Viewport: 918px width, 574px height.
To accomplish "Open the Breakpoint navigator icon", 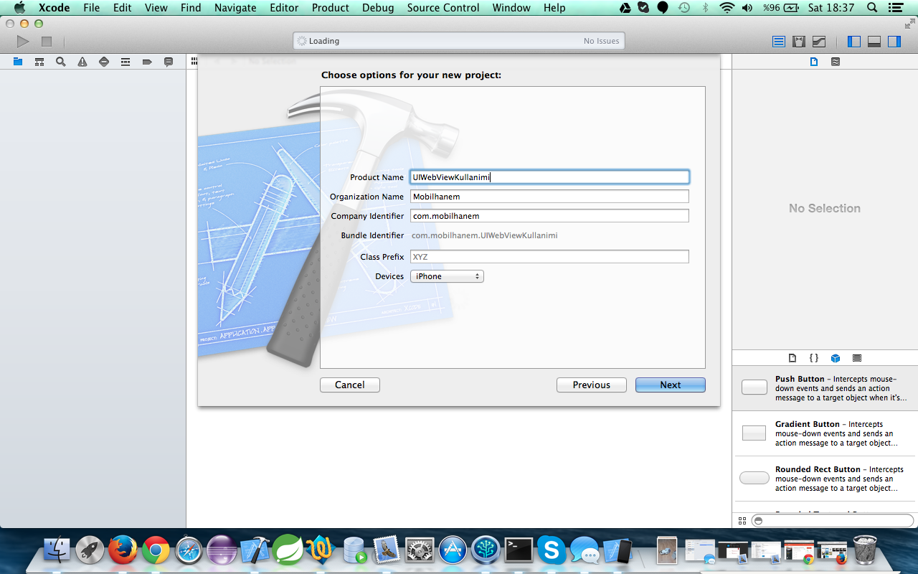I will [147, 62].
